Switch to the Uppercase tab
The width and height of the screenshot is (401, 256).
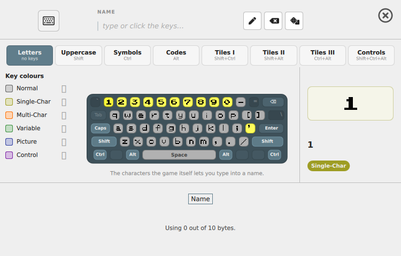tap(79, 55)
